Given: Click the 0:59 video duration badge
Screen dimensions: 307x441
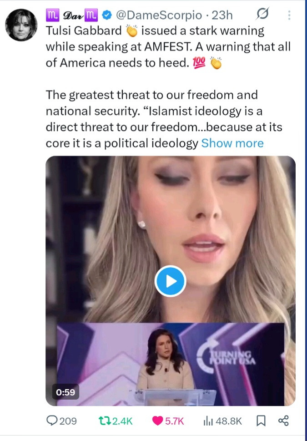Looking at the screenshot, I should (x=65, y=392).
